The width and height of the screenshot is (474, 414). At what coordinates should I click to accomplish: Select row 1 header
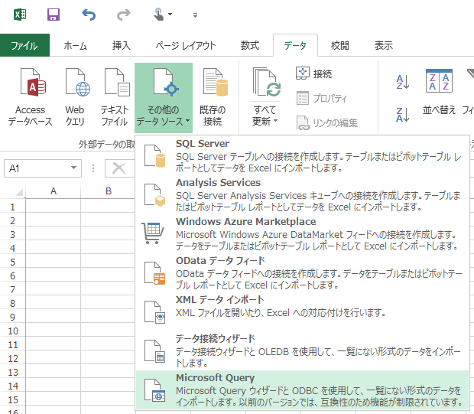click(x=12, y=207)
